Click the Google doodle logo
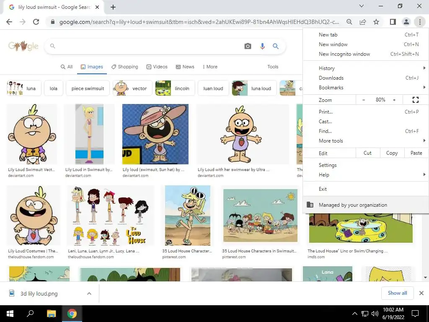The width and height of the screenshot is (429, 322). (x=23, y=46)
